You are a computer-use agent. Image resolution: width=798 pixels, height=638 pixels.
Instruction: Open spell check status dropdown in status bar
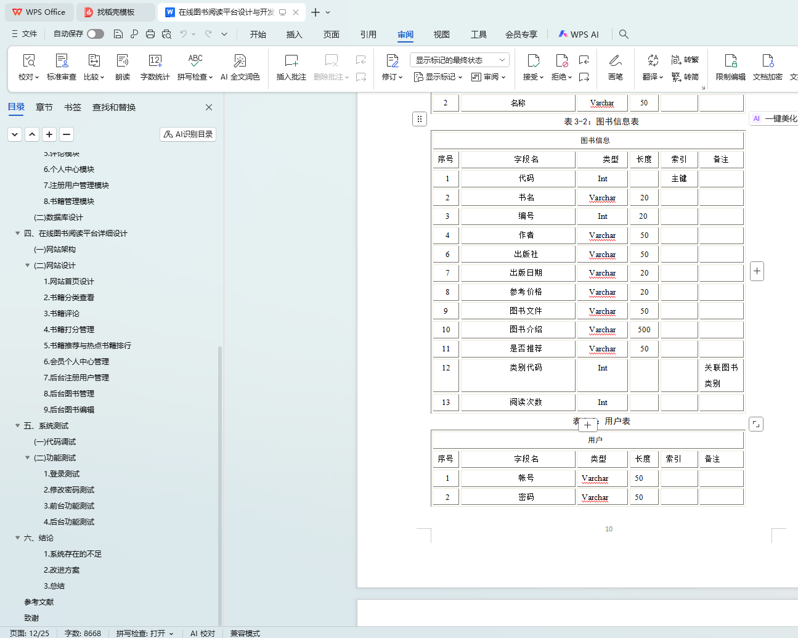coord(145,633)
